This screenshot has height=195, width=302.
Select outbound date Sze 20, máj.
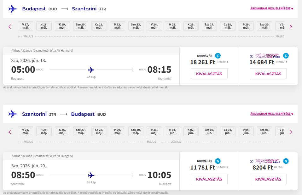[81, 26]
